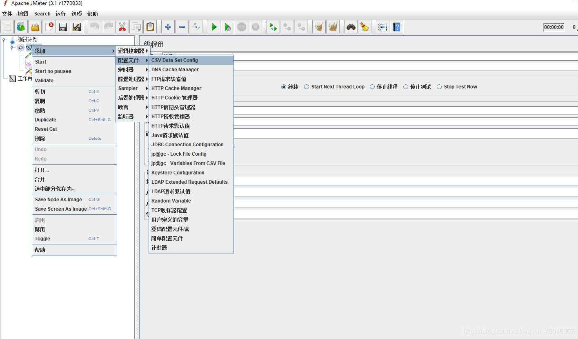
Task: Click the Undo arrow icon
Action: click(95, 27)
